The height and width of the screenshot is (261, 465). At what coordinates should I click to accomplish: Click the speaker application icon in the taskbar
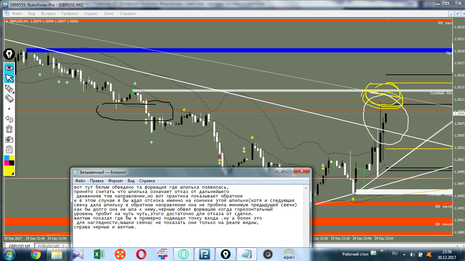click(268, 254)
